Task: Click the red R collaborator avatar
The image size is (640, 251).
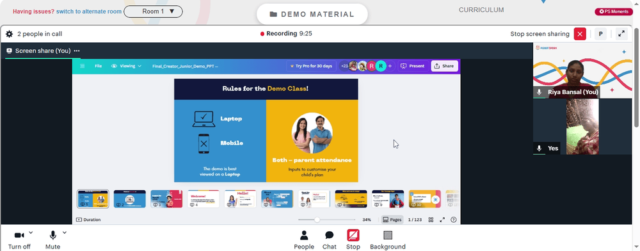Action: (x=371, y=66)
